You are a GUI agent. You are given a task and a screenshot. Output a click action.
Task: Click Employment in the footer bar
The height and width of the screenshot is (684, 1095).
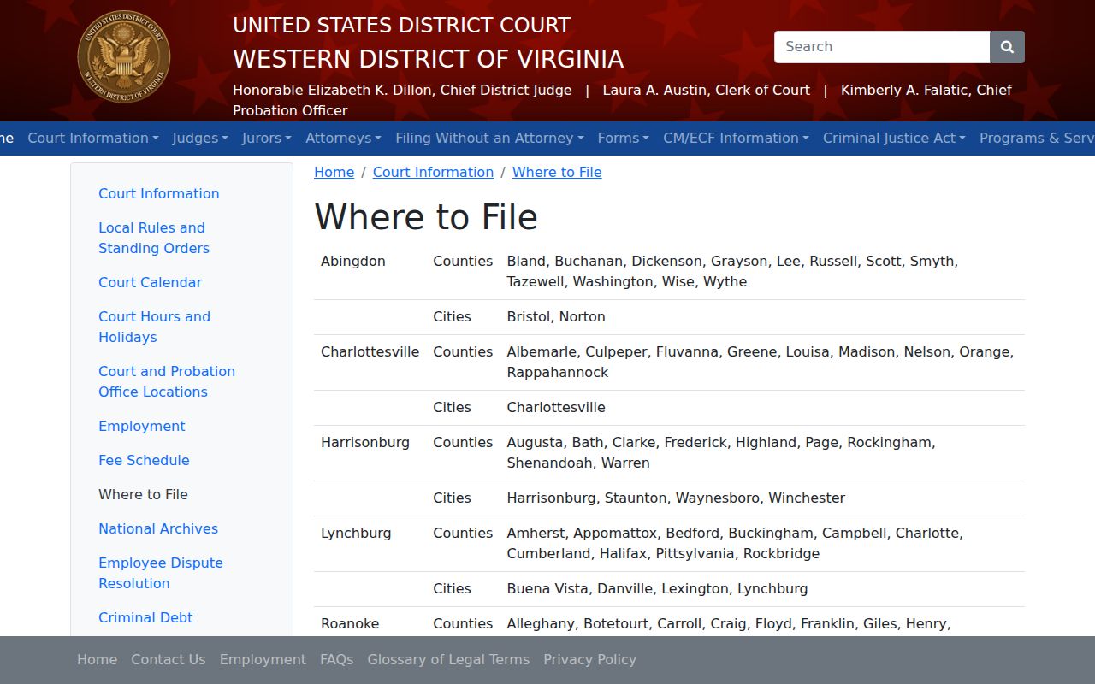point(263,659)
